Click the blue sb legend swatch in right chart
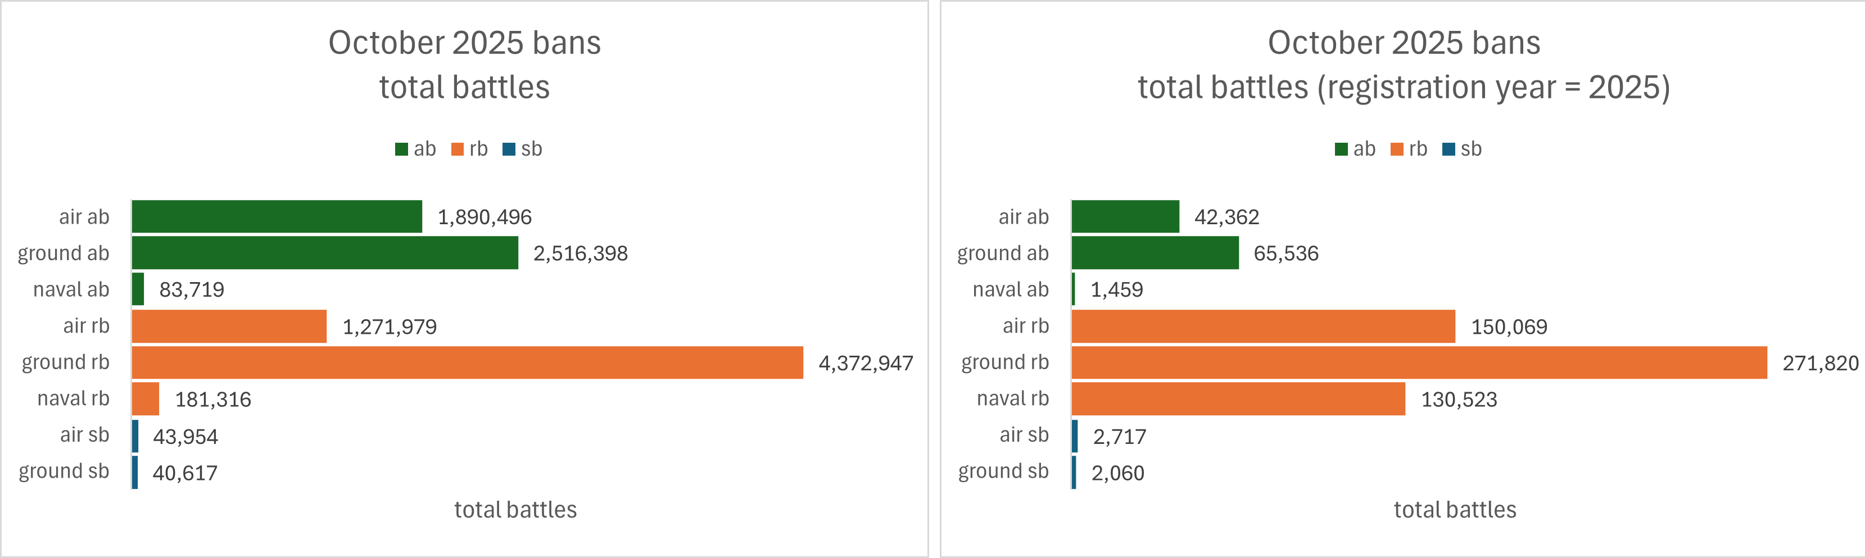The width and height of the screenshot is (1865, 558). (x=1448, y=150)
